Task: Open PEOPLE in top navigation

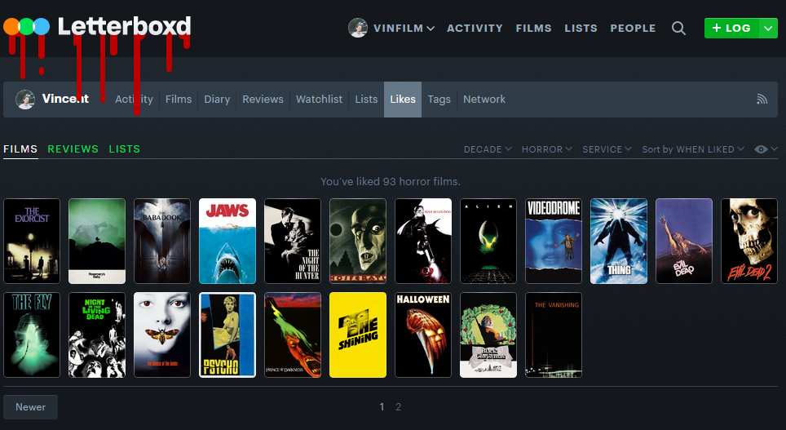Action: point(633,28)
